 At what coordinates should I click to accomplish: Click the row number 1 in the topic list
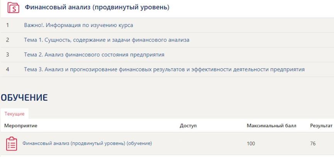[8, 25]
